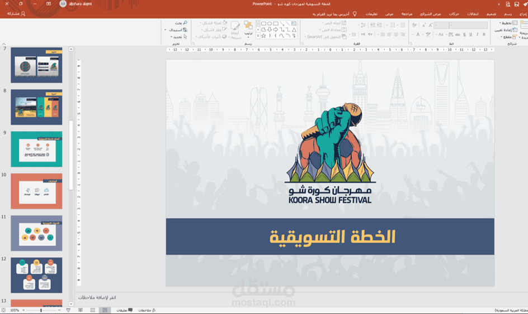Click the Tell me lightbulb search field
The height and width of the screenshot is (314, 528).
click(x=334, y=14)
